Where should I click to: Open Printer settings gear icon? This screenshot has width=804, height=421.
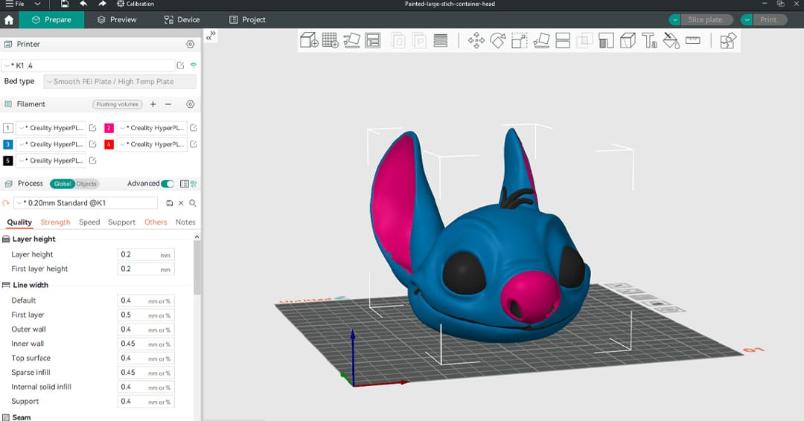pyautogui.click(x=191, y=45)
